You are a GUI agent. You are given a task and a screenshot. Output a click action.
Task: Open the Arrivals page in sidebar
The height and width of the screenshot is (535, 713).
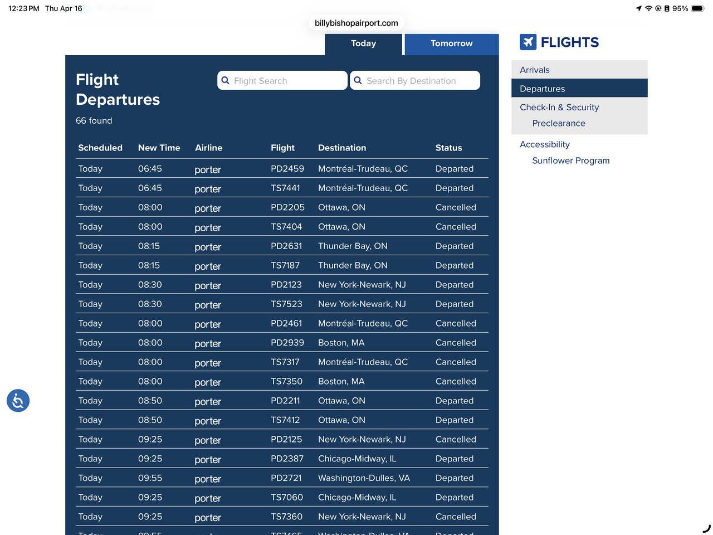tap(535, 70)
